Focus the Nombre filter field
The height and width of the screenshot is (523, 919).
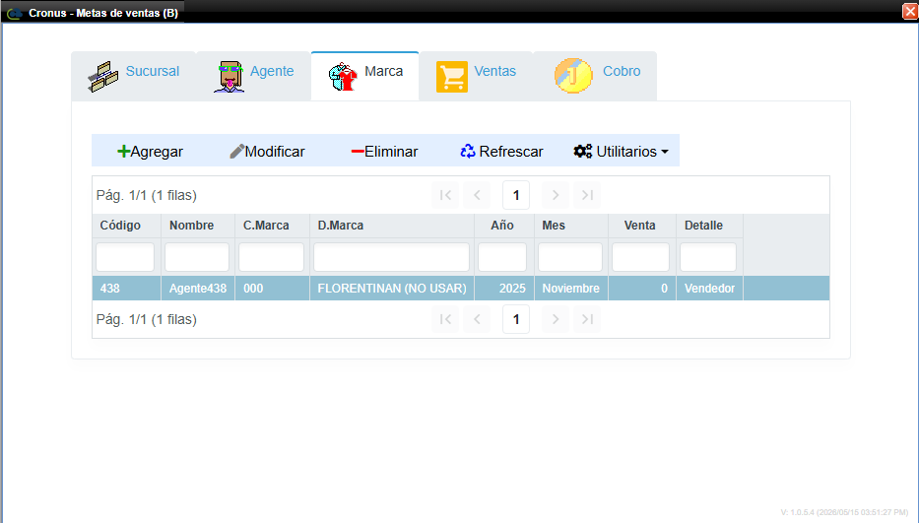pos(197,257)
